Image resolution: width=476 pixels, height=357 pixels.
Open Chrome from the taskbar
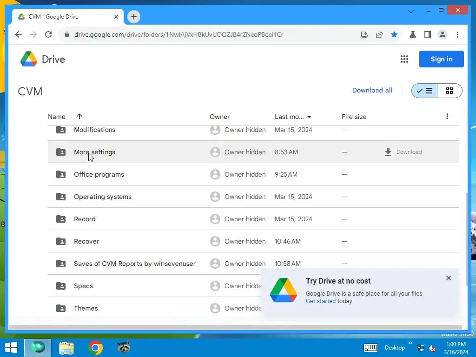(95, 348)
